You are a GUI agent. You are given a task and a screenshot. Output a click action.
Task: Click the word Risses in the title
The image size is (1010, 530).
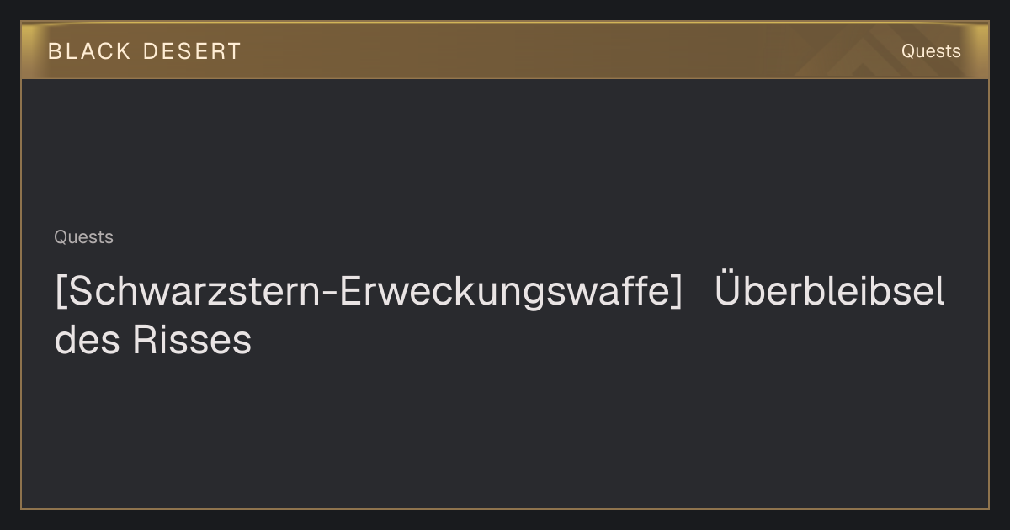192,341
